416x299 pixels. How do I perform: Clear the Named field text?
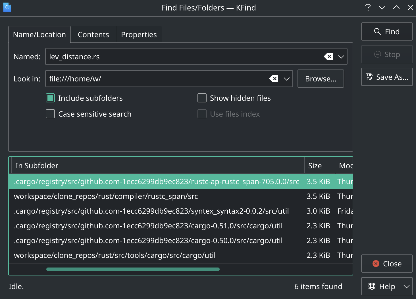328,56
